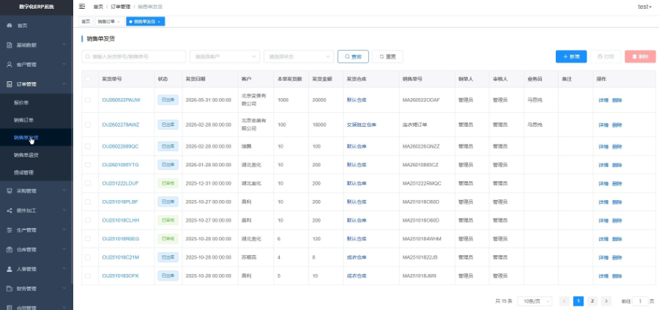The height and width of the screenshot is (310, 659).
Task: Click the 委外加工 share icon in sidebar
Action: point(10,210)
